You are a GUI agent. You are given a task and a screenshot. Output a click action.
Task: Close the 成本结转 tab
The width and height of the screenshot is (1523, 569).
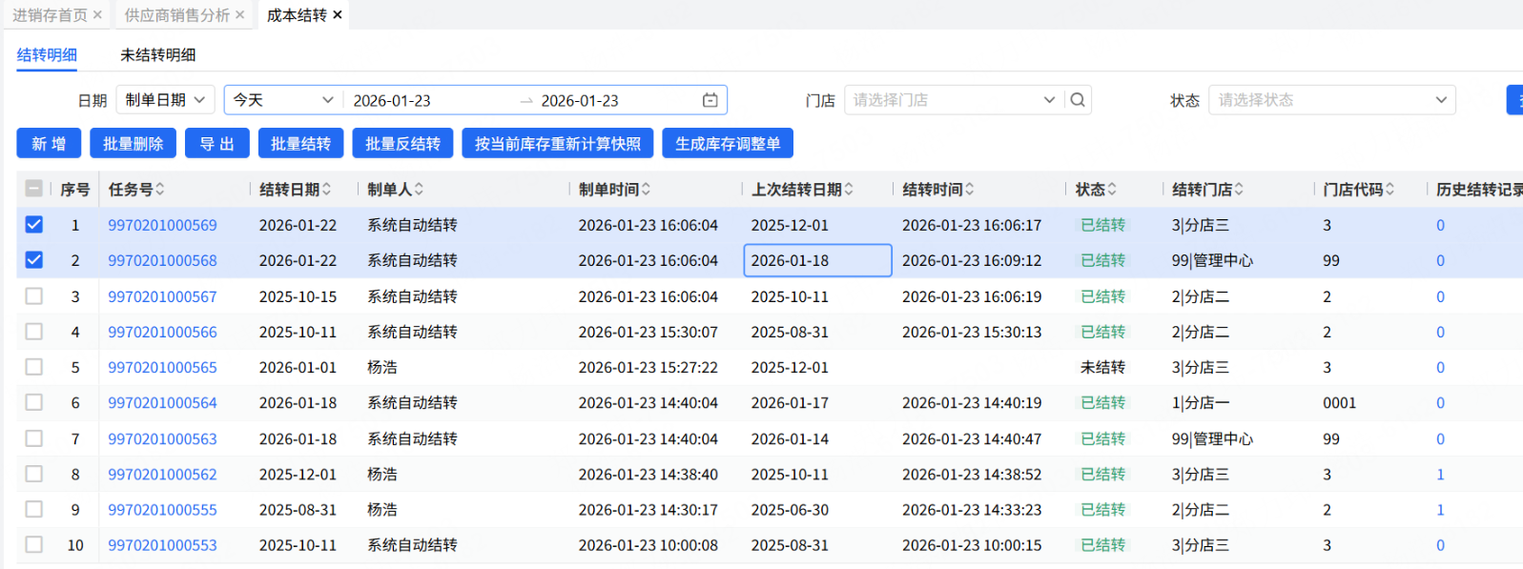click(338, 15)
